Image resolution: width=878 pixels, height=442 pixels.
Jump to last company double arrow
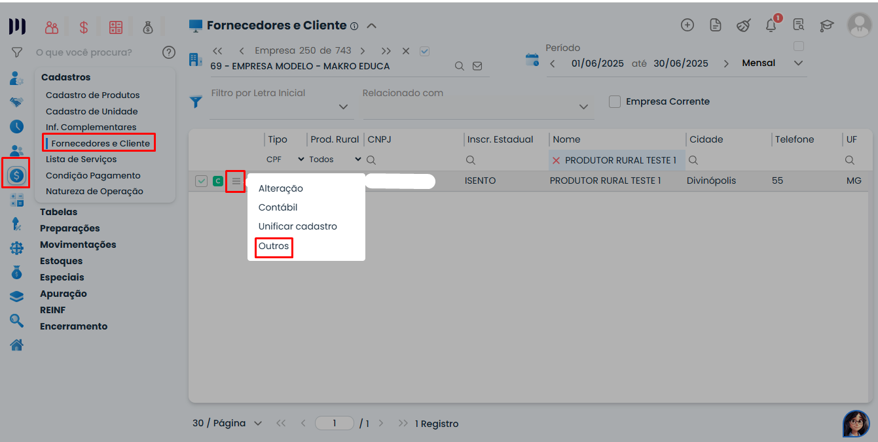point(386,51)
